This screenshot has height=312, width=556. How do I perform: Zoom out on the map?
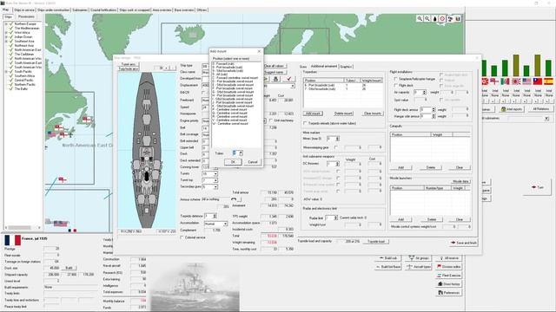click(427, 19)
